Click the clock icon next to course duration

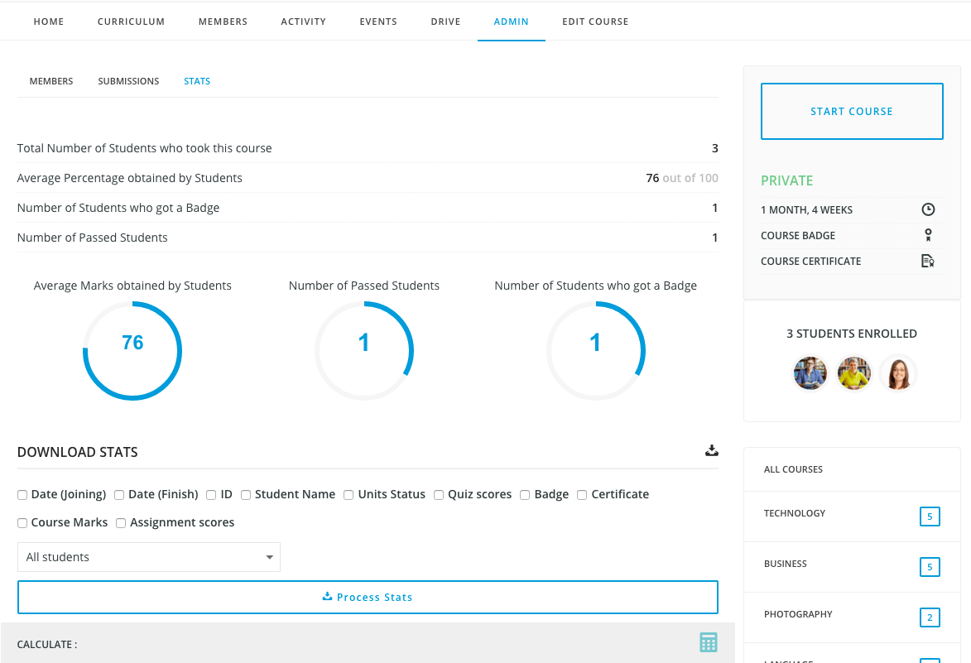pyautogui.click(x=928, y=209)
